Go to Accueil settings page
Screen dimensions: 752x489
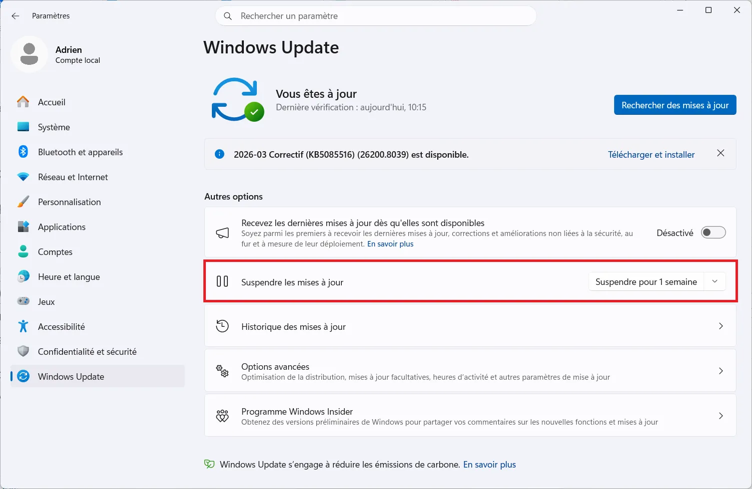pos(51,102)
